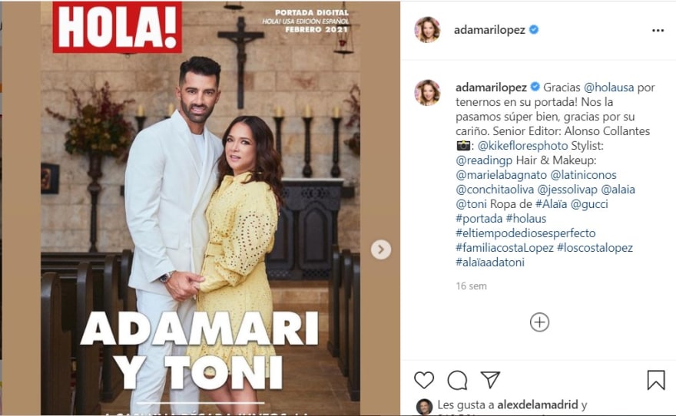Open the @holausa mention link
This screenshot has height=416, width=676.
click(608, 87)
